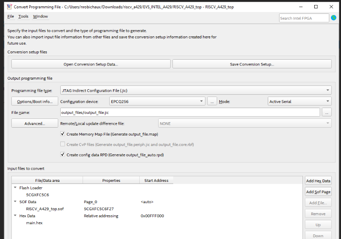Select the 5CGXFC5C6 flash loader entry
The width and height of the screenshot is (341, 239).
click(38, 195)
